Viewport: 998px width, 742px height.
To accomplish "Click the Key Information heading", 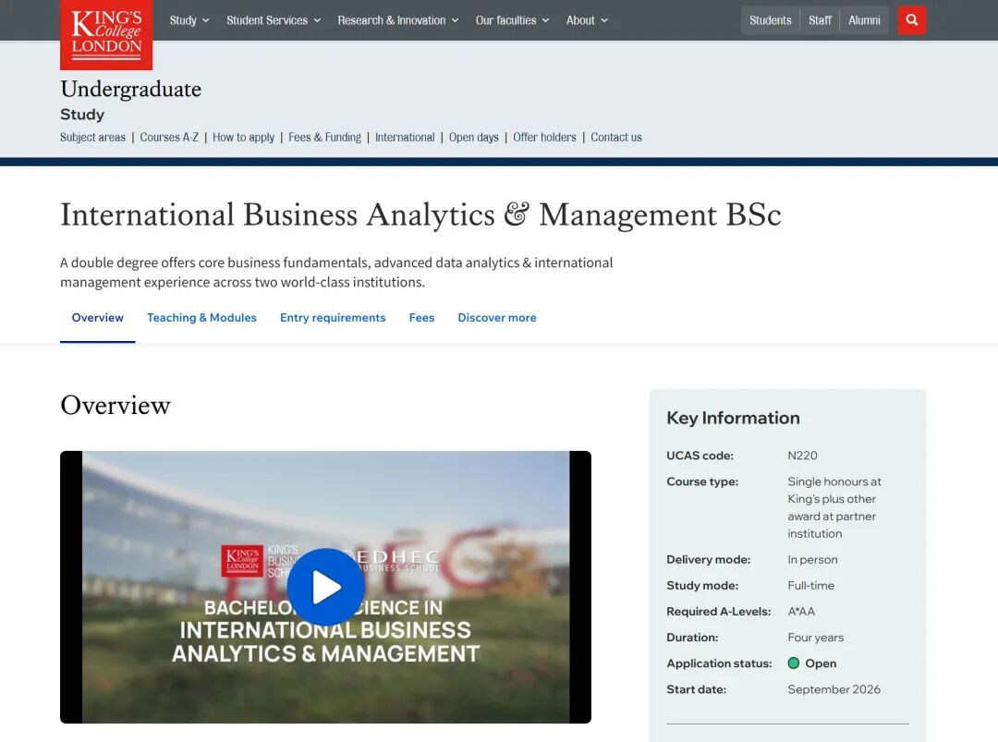I will (x=733, y=418).
